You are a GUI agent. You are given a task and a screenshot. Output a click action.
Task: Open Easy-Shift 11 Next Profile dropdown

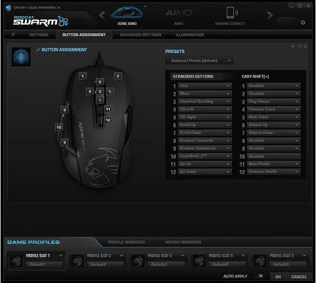[274, 164]
